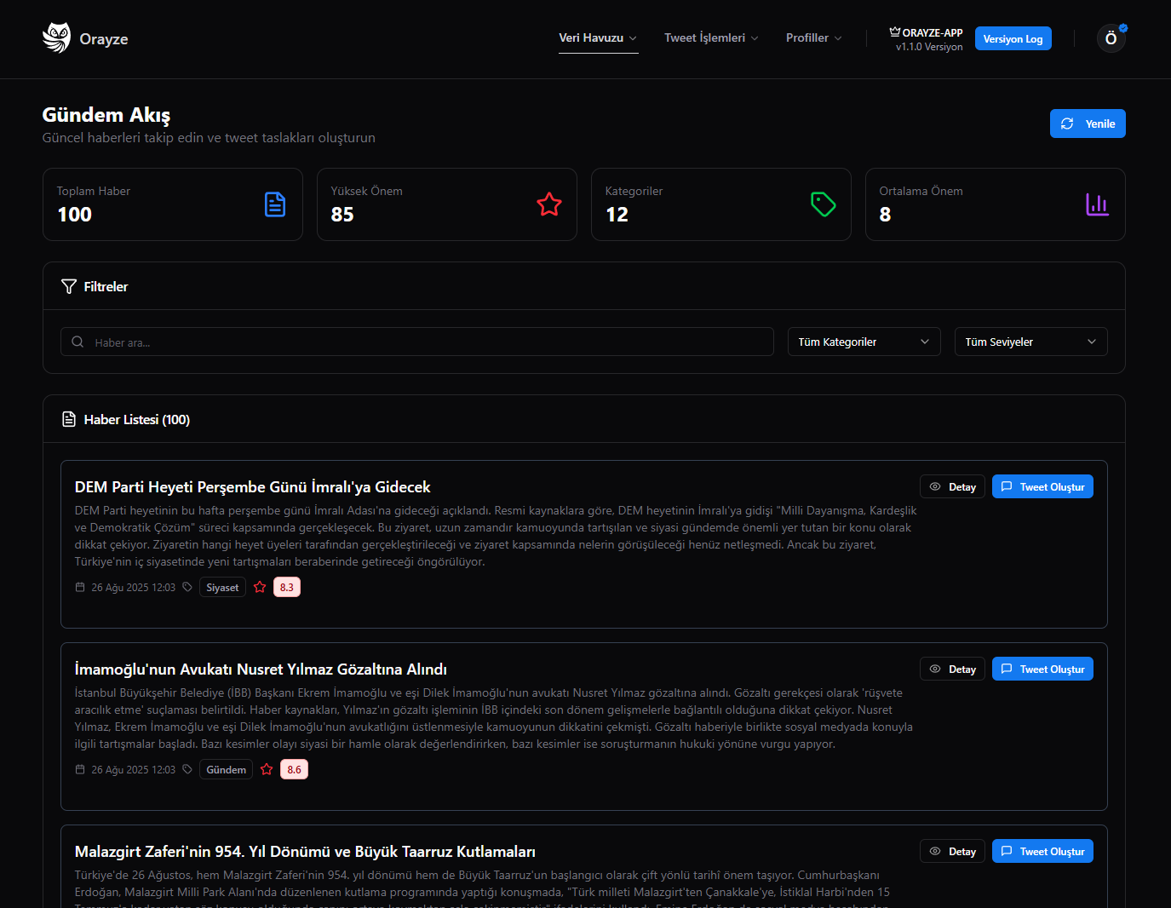
Task: Click the Yenile refresh button
Action: click(x=1088, y=124)
